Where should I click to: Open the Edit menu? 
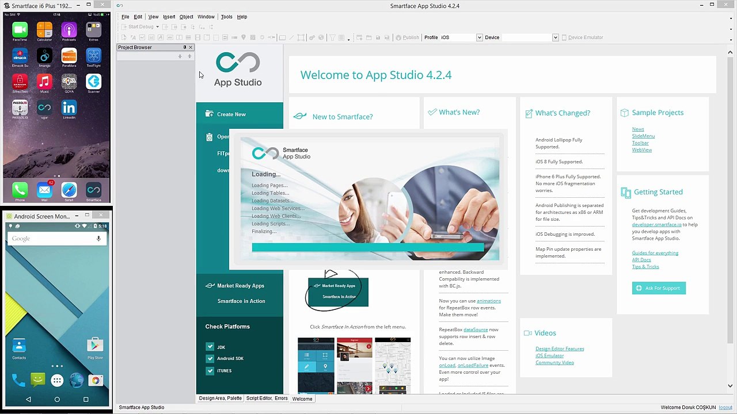coord(138,17)
